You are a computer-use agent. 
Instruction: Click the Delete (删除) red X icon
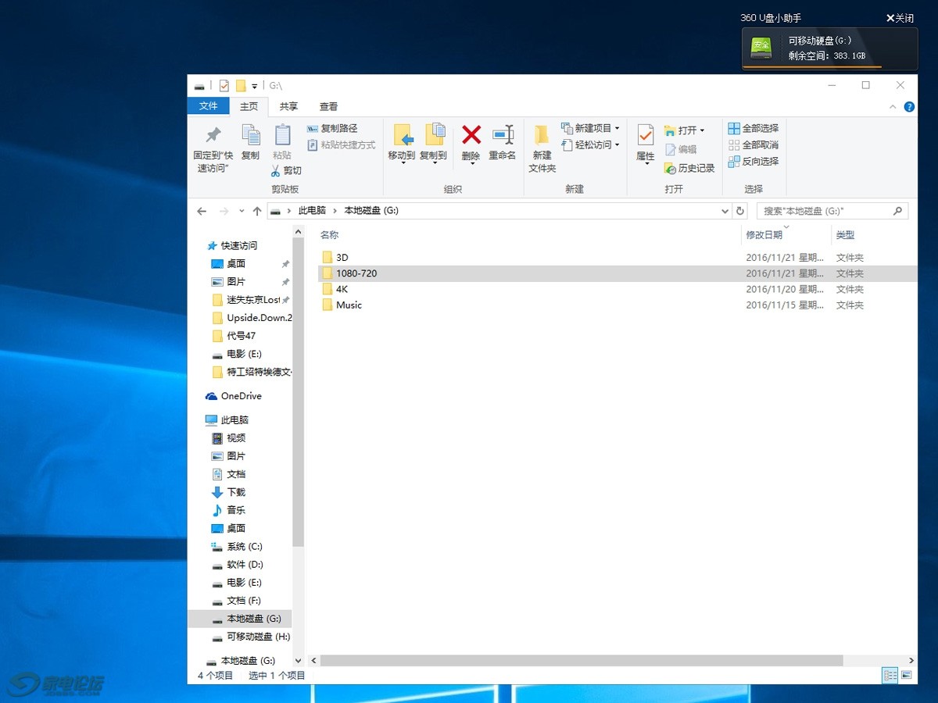tap(471, 135)
